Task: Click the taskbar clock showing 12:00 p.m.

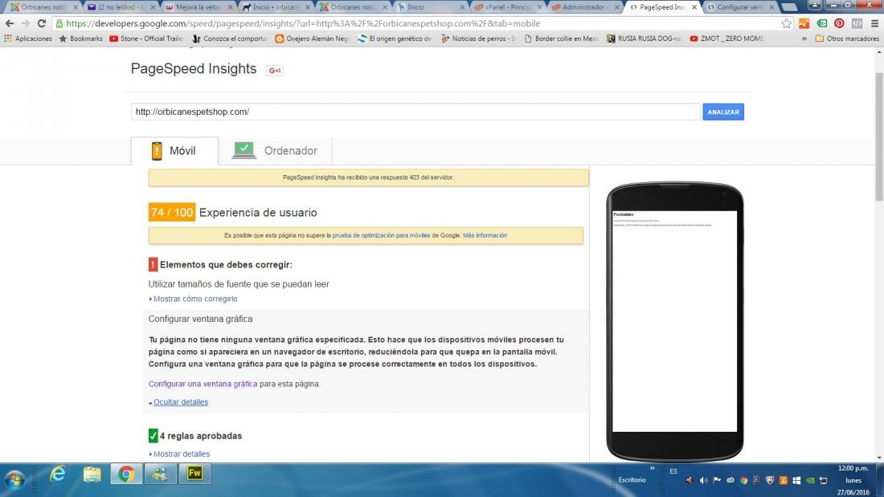Action: (853, 468)
